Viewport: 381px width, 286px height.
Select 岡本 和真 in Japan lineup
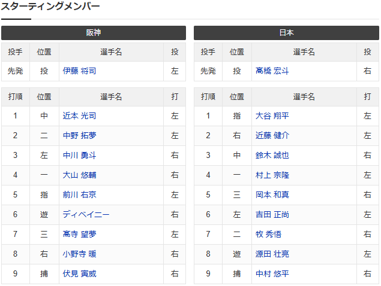[272, 195]
